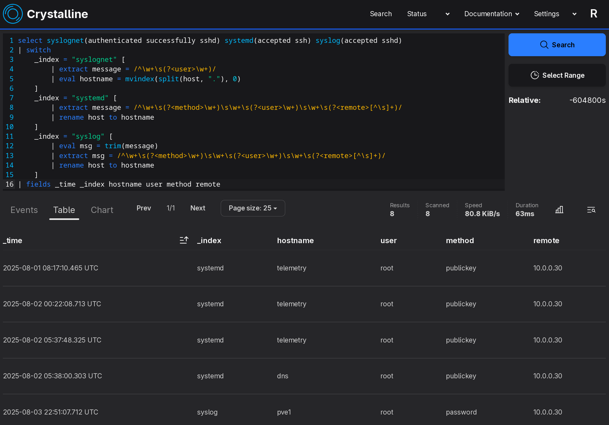
Task: Click the remote column header
Action: click(x=546, y=241)
